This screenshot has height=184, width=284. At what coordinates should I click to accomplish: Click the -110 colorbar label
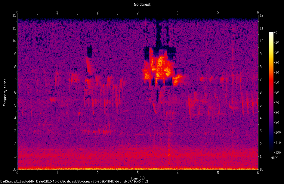tap(277, 143)
